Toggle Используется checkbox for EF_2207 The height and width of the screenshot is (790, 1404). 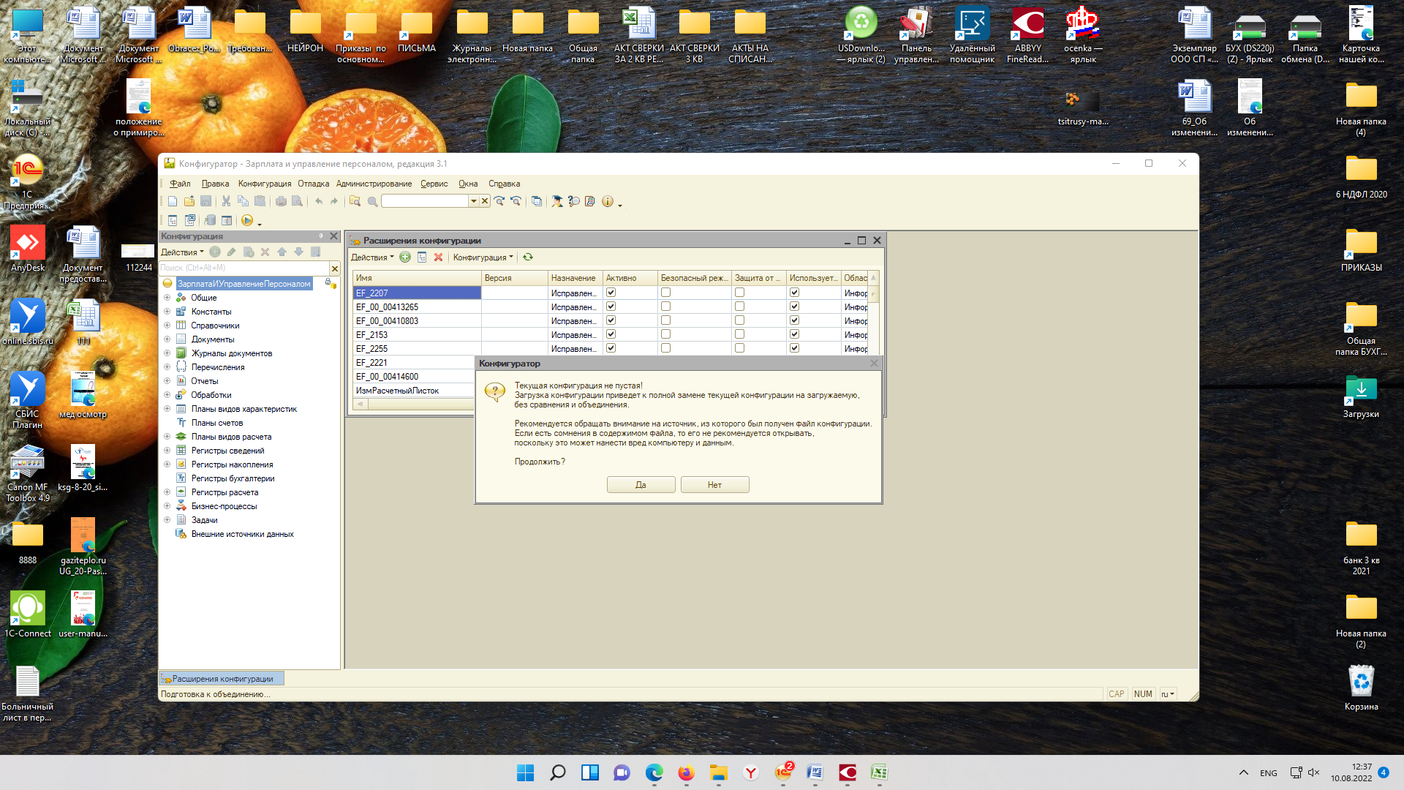click(x=795, y=293)
